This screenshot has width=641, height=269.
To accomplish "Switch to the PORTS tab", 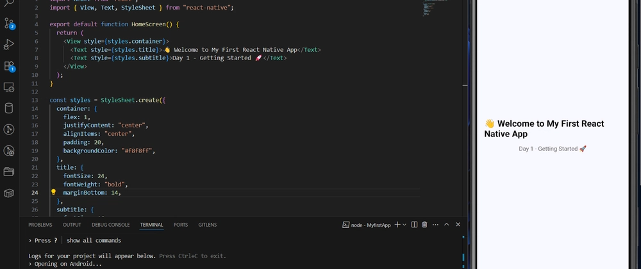I will 181,225.
